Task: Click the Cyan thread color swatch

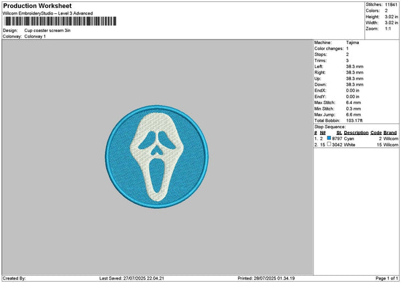Action: click(329, 138)
